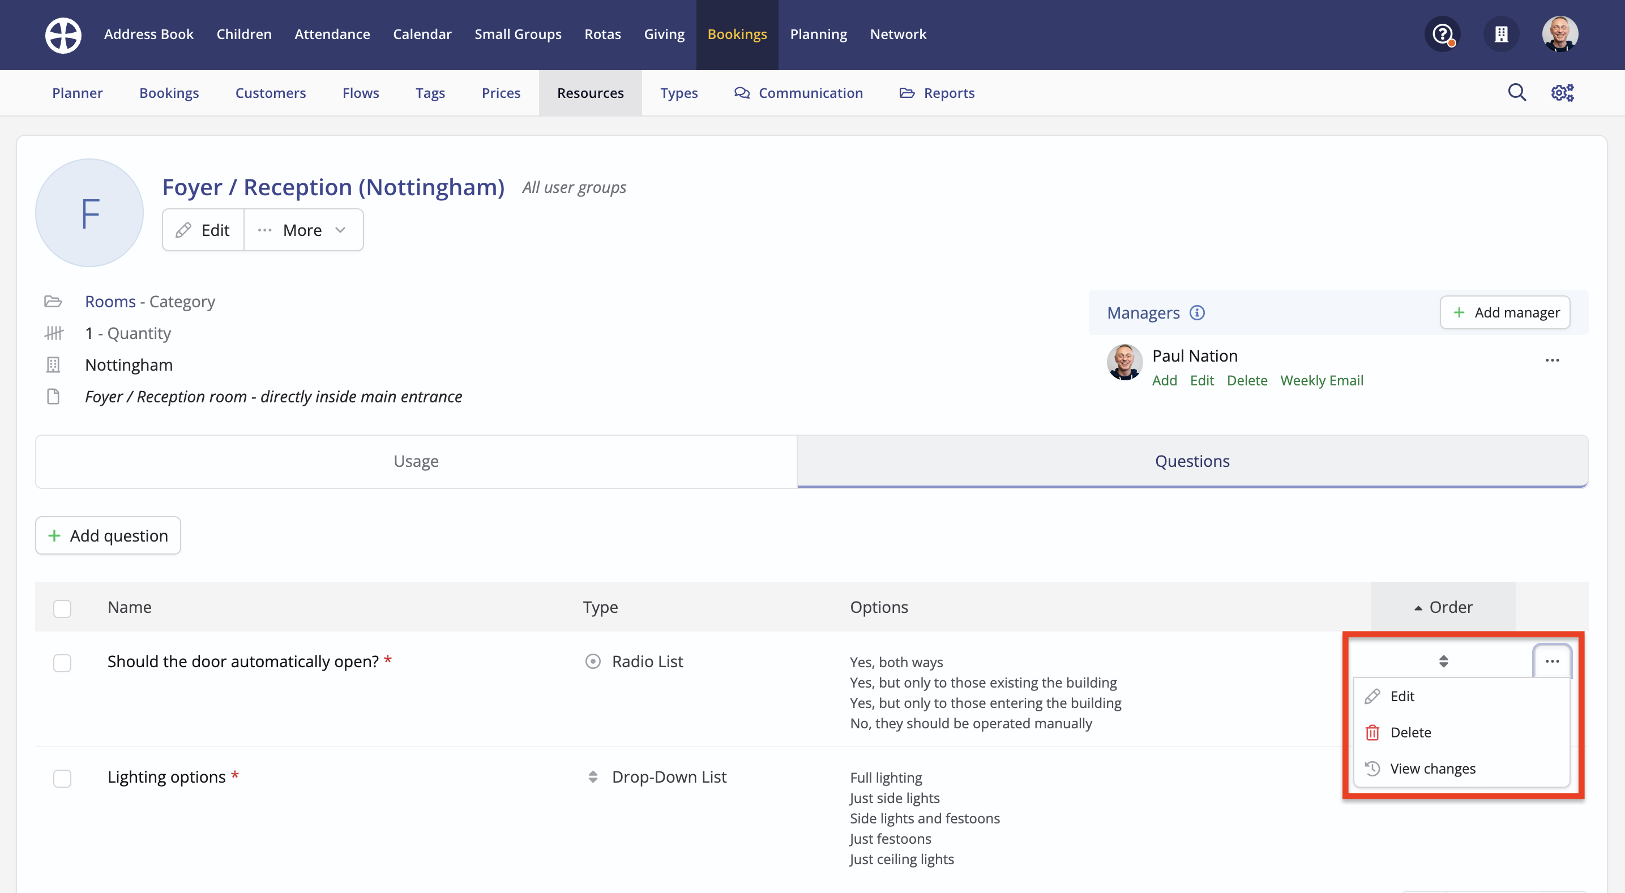Open the help question mark icon
The height and width of the screenshot is (893, 1625).
coord(1442,34)
